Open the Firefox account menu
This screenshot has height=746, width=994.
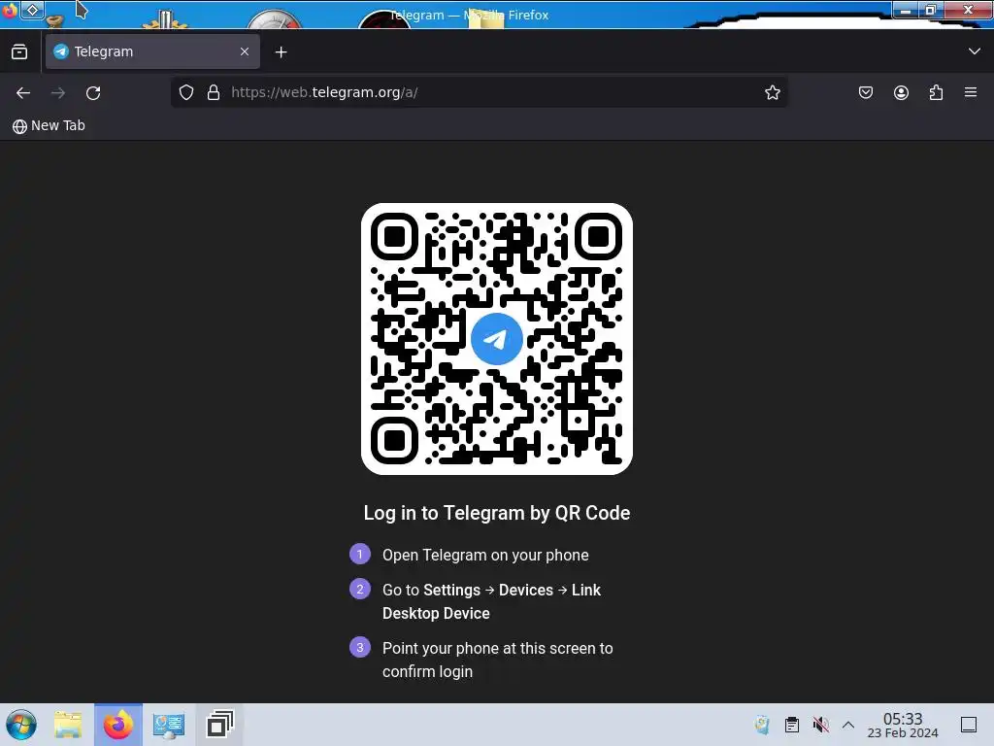click(x=901, y=92)
